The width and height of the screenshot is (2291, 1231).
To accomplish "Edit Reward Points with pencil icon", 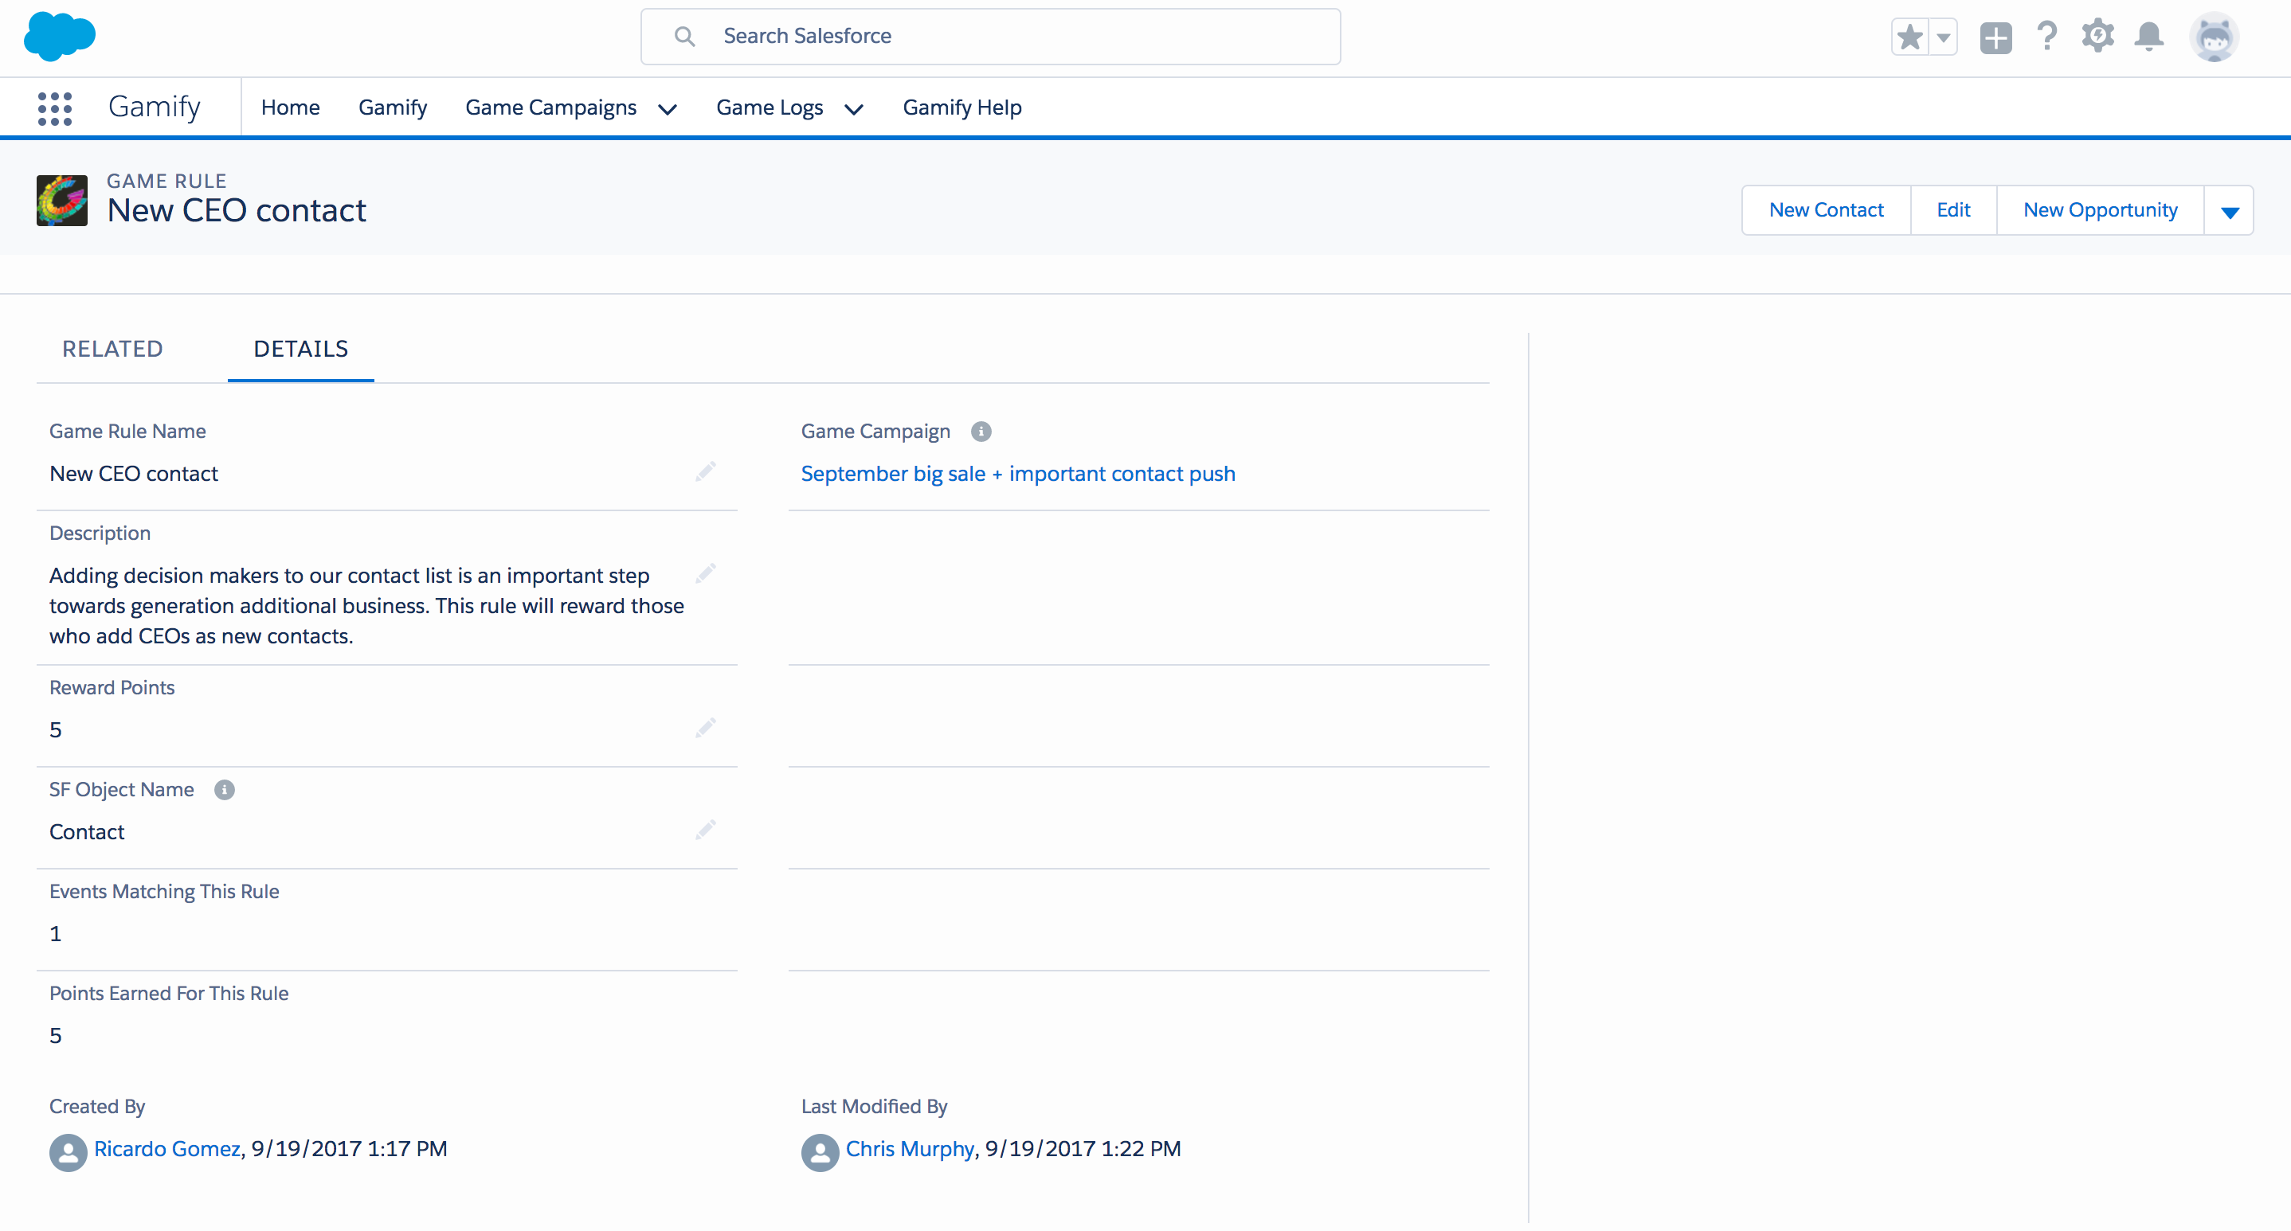I will [x=705, y=729].
